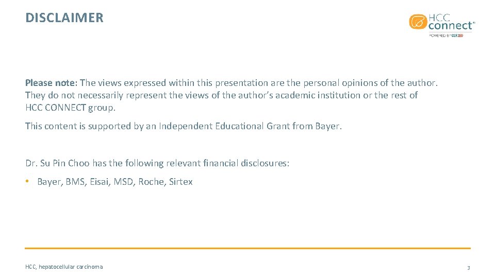Click the 'HCC CONNECT group.' text line
495x278 pixels.
coord(71,108)
